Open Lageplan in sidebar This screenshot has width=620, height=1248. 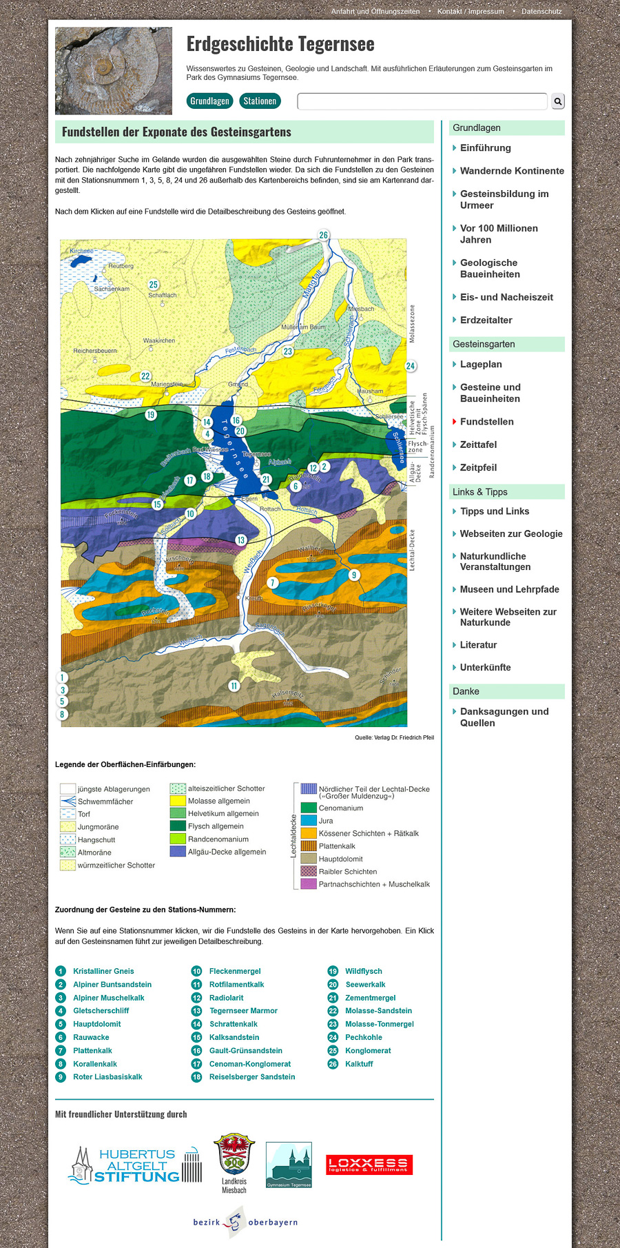(x=481, y=365)
